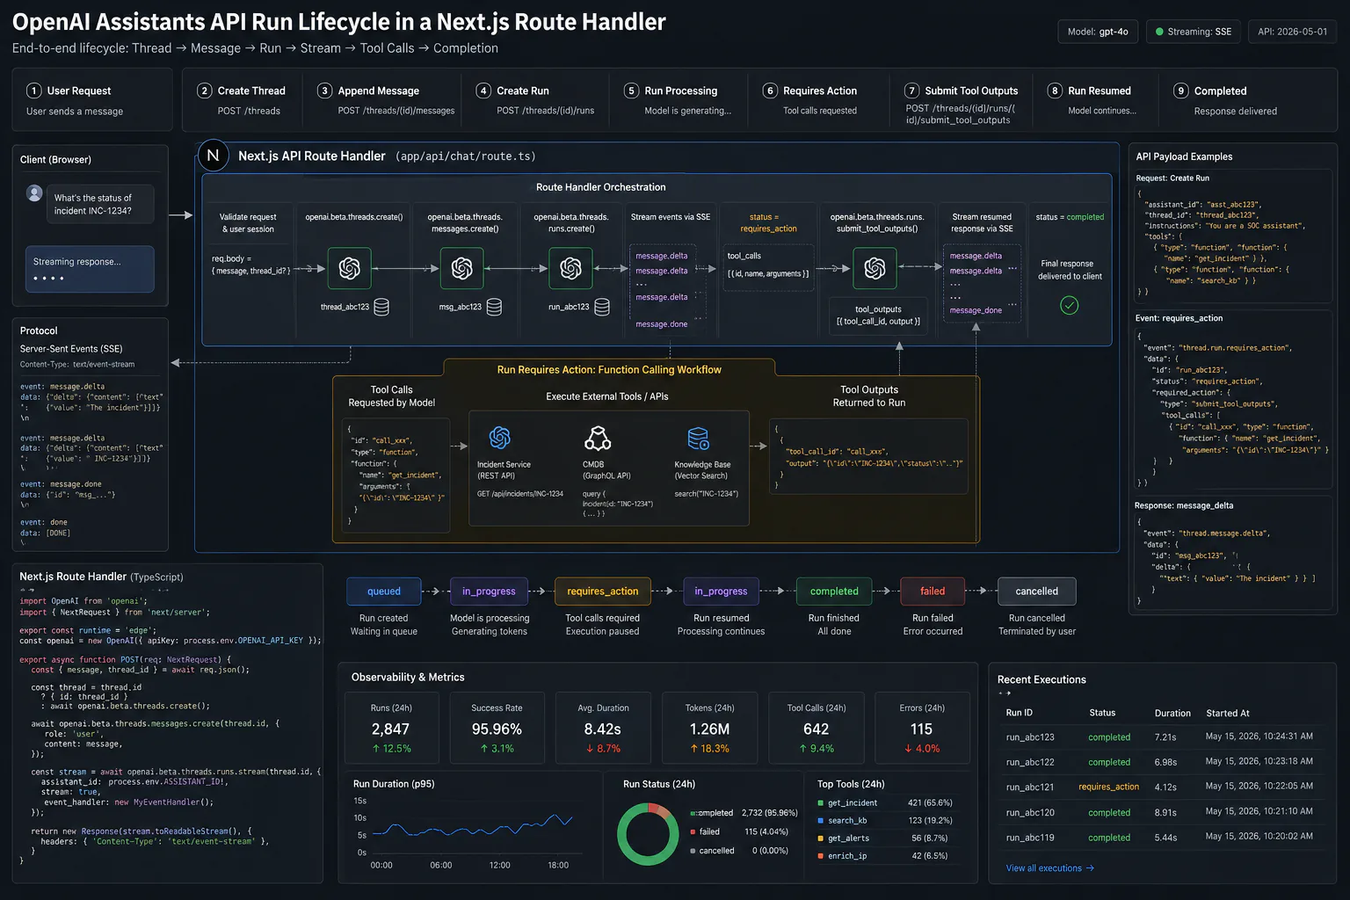The width and height of the screenshot is (1350, 900).
Task: Select the User Request step card
Action: point(92,100)
